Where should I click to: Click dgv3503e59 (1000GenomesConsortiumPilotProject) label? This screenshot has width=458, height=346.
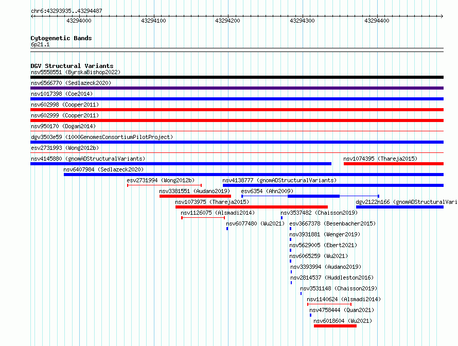tap(102, 137)
